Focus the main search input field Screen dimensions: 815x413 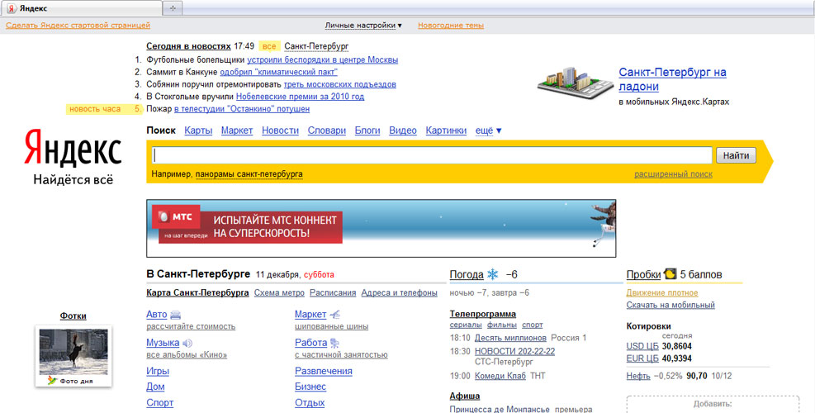[431, 155]
